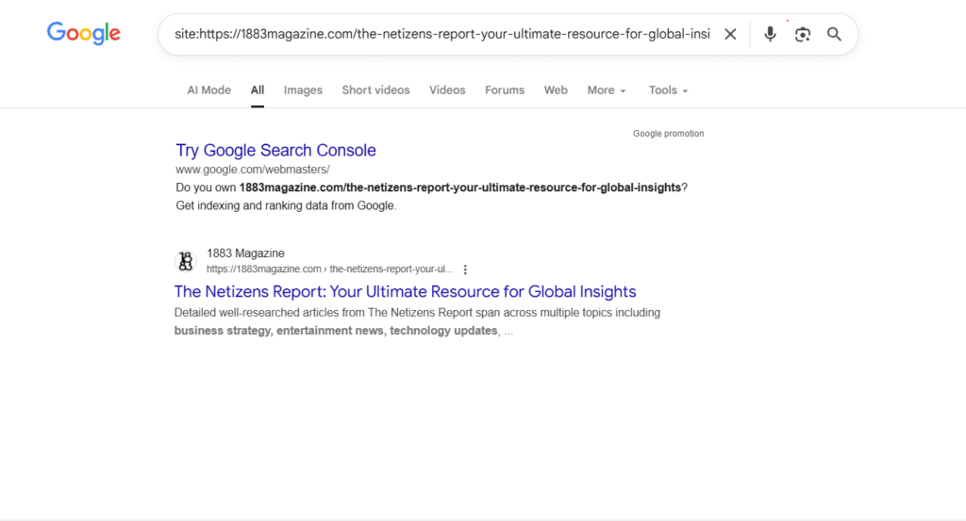Click the magnifying glass search button
The height and width of the screenshot is (521, 966).
(834, 35)
